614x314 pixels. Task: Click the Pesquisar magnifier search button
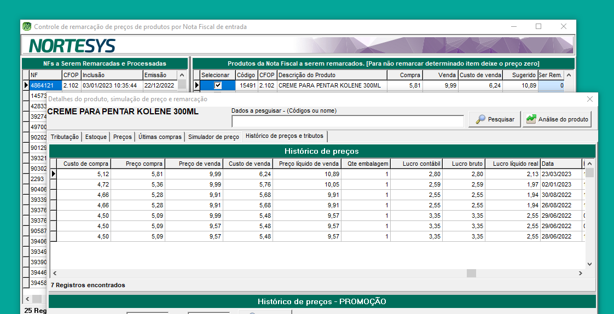tap(494, 119)
